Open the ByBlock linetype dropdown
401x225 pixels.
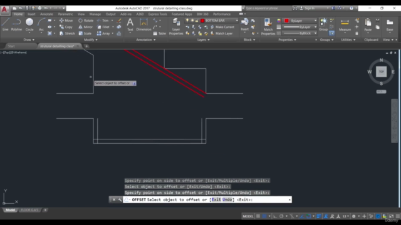[x=300, y=33]
